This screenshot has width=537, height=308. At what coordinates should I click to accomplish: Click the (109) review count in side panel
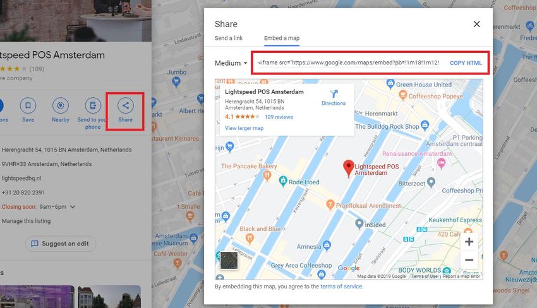[x=37, y=69]
